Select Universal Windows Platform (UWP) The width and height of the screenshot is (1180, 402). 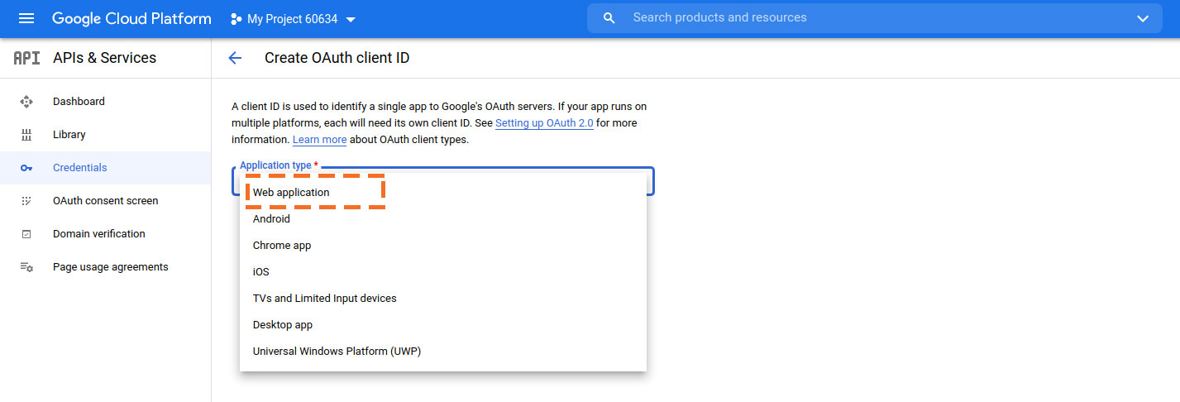tap(443, 352)
